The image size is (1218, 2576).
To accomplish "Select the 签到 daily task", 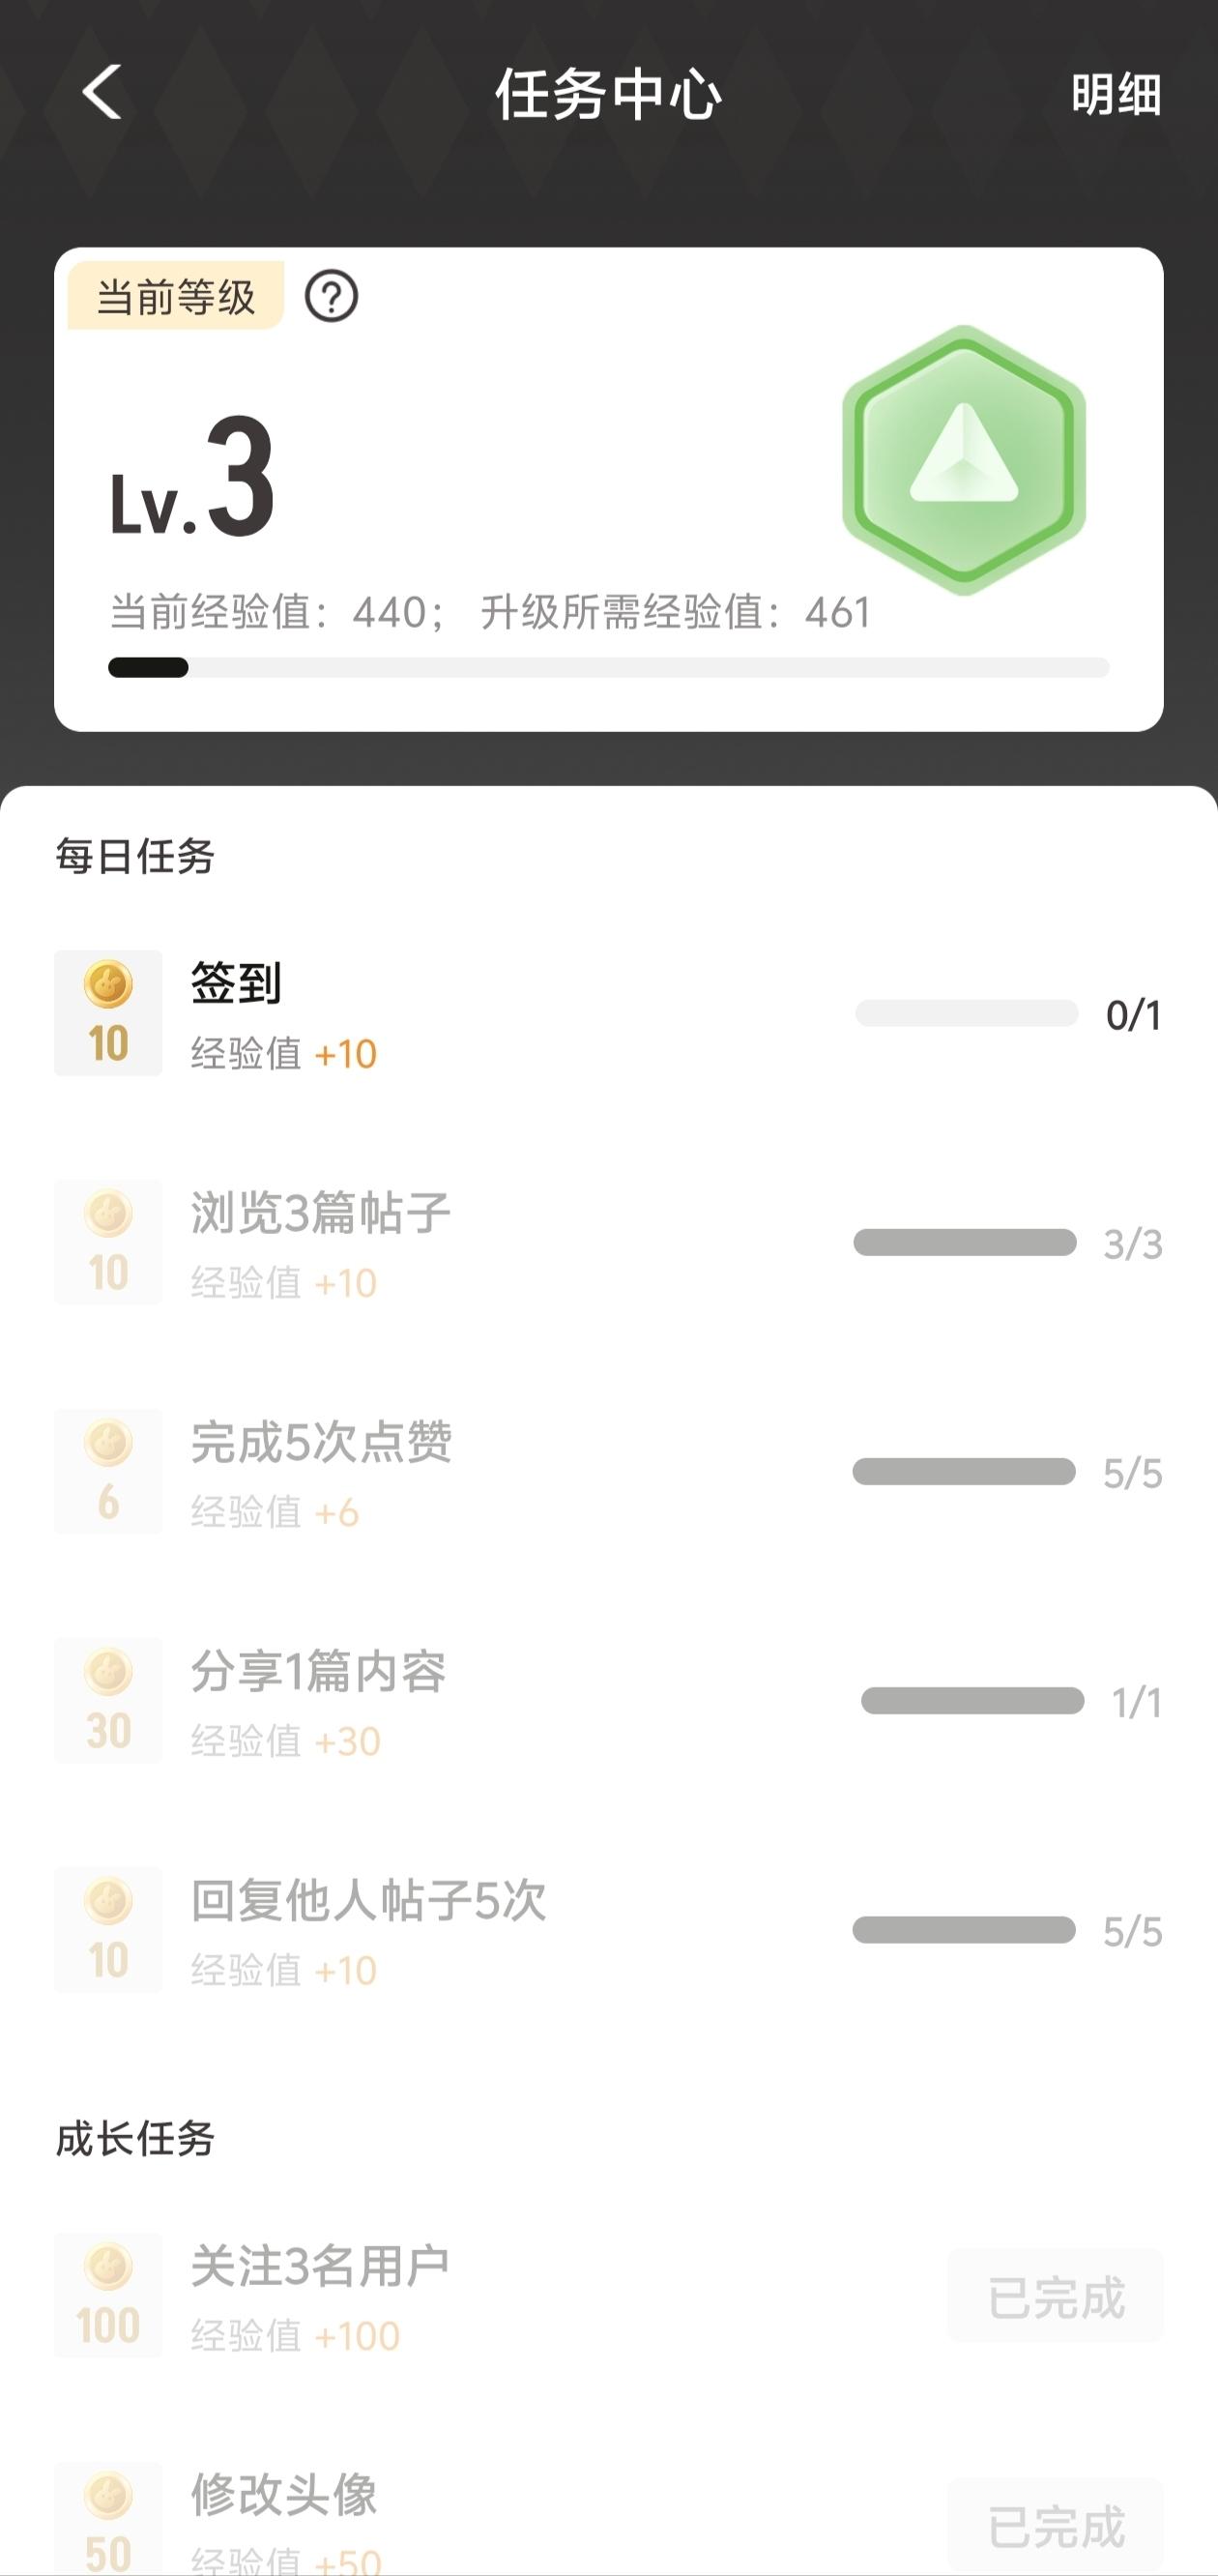I will click(236, 983).
